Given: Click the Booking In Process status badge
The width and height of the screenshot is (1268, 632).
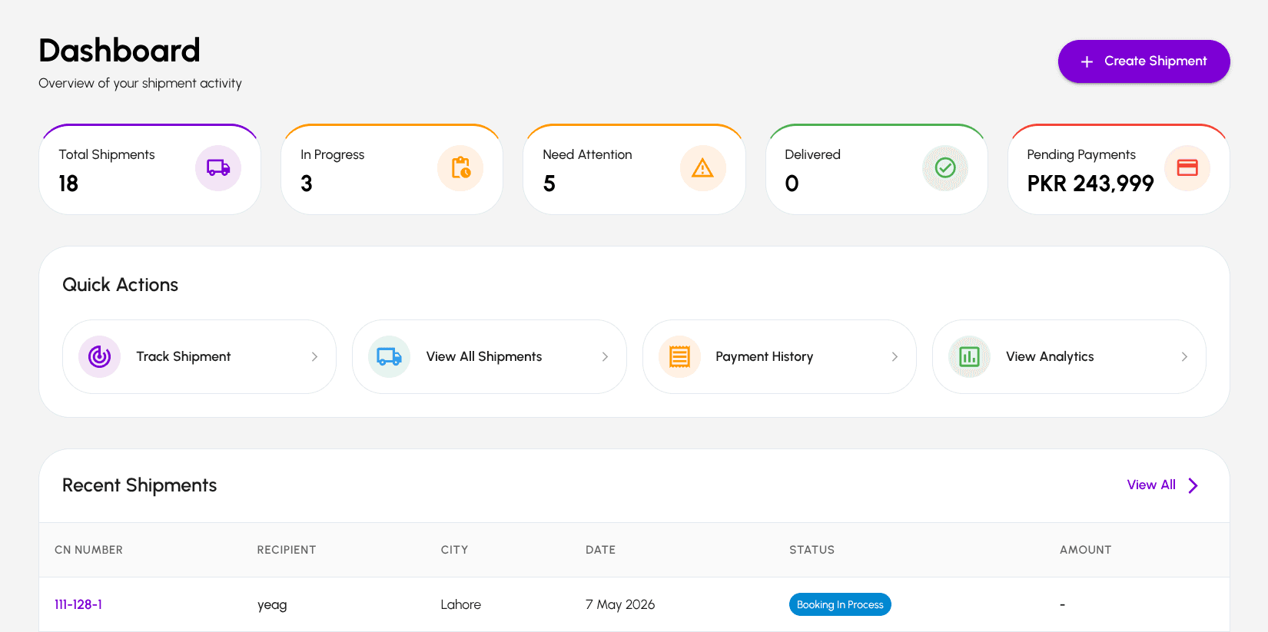Looking at the screenshot, I should [x=840, y=604].
